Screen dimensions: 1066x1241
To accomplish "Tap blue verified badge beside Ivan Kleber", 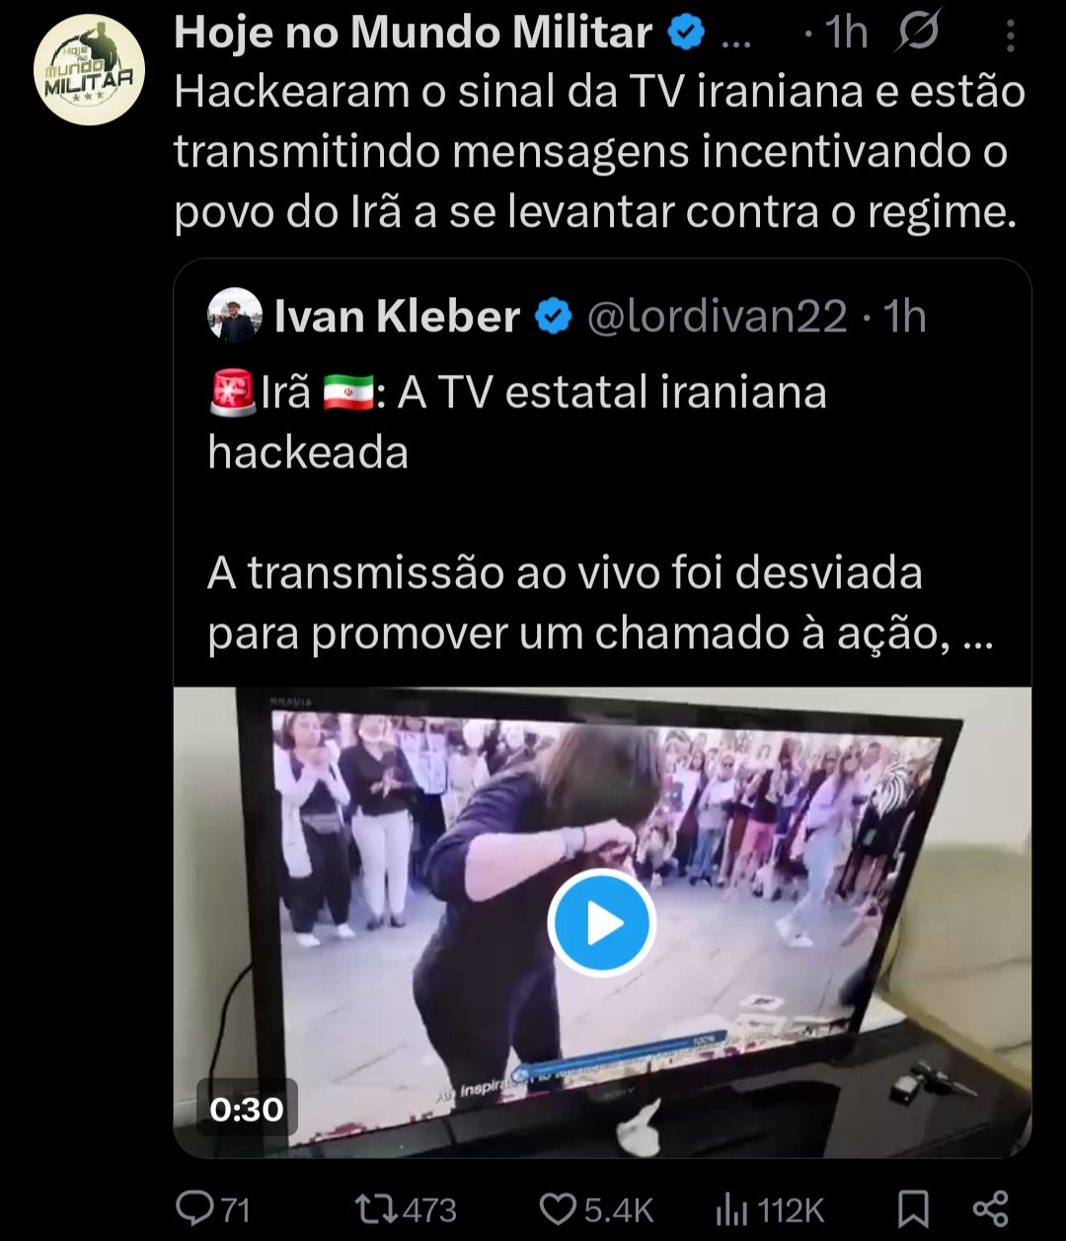I will 554,317.
